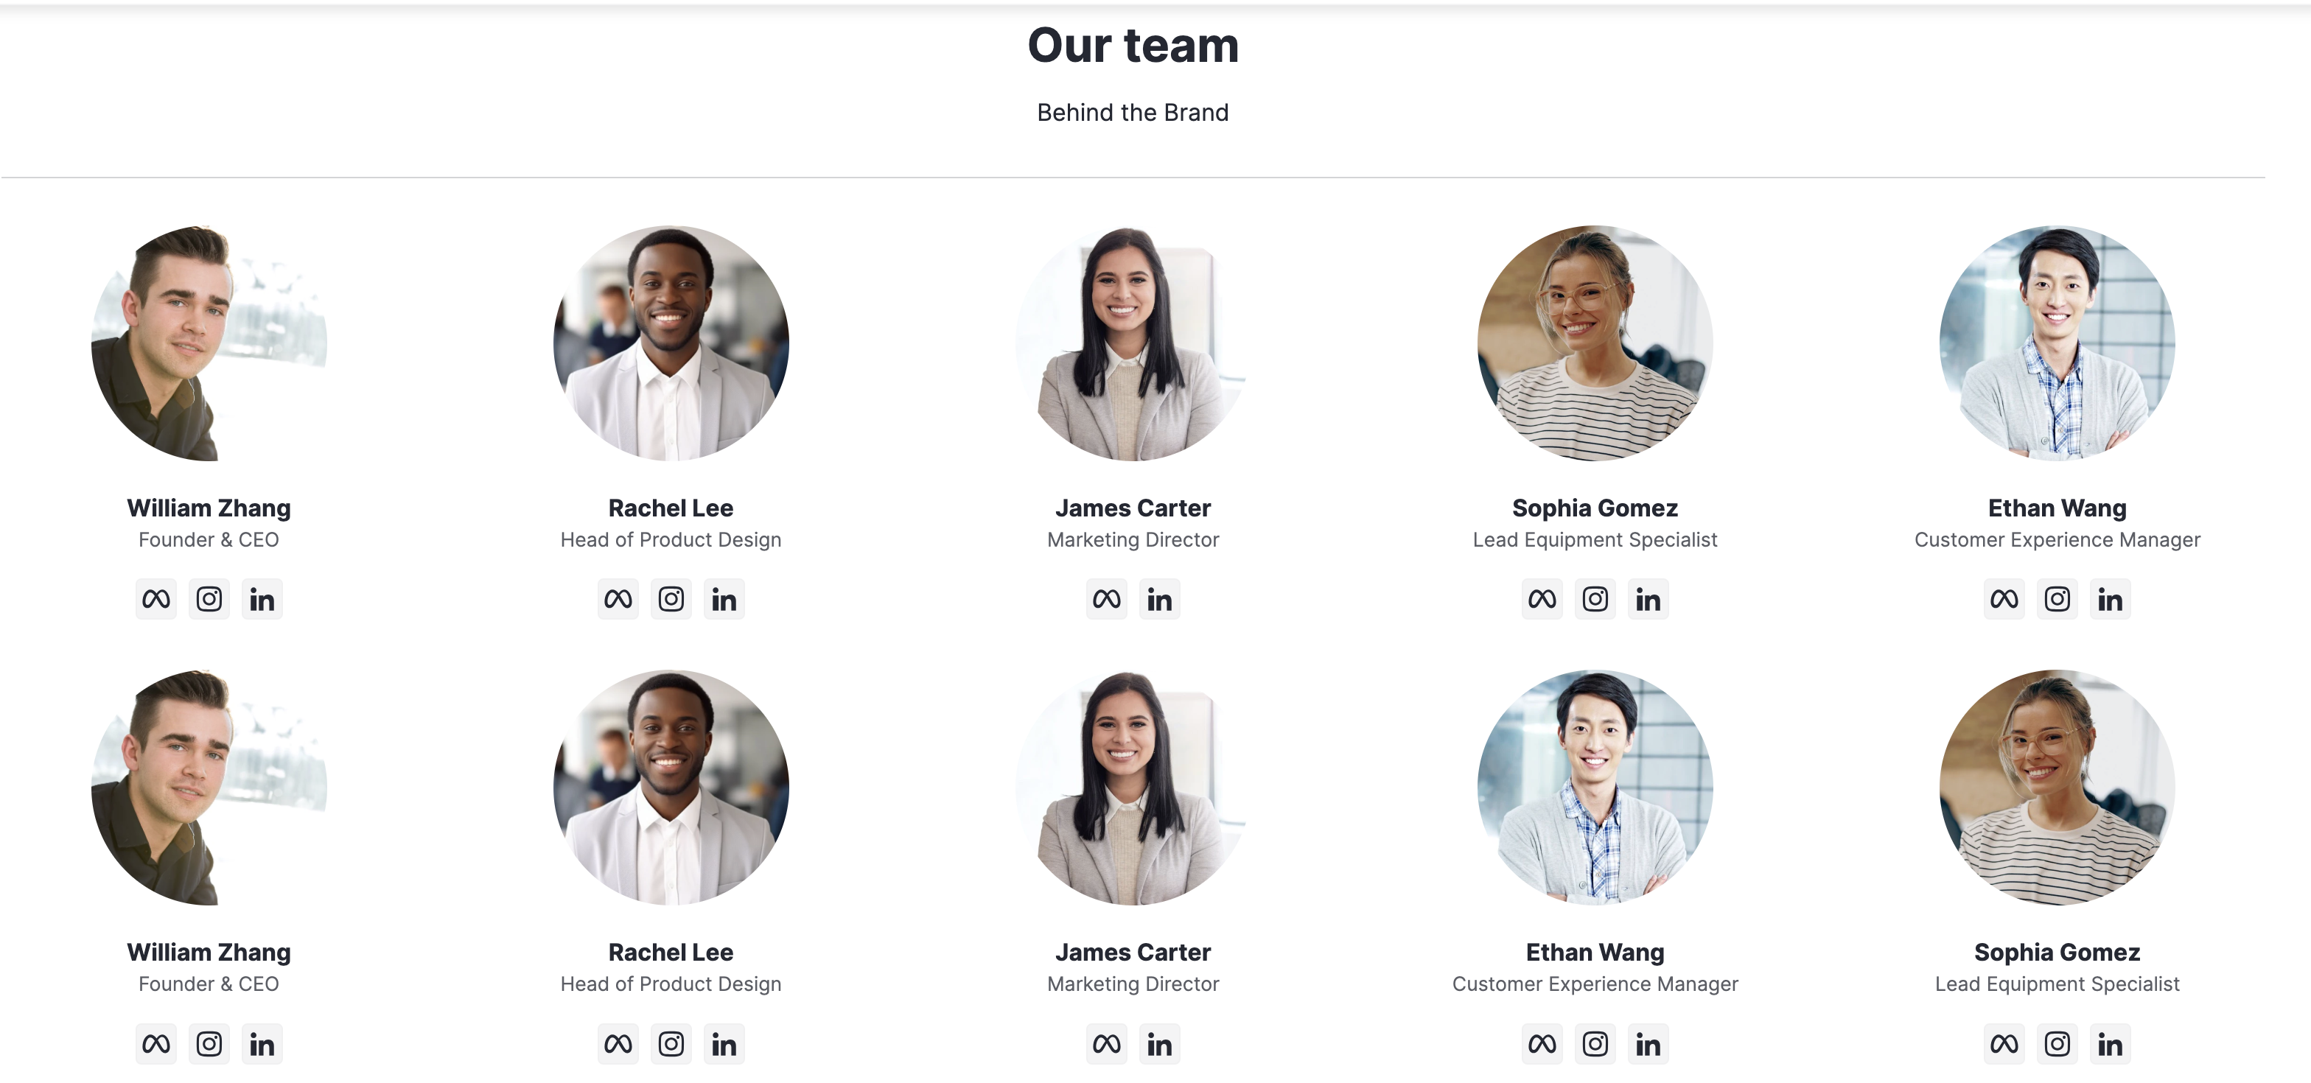Click bottom-row Sophia Gomez's name
The width and height of the screenshot is (2311, 1083).
(2057, 952)
